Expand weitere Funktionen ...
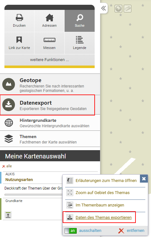The height and width of the screenshot is (237, 151). click(x=49, y=60)
